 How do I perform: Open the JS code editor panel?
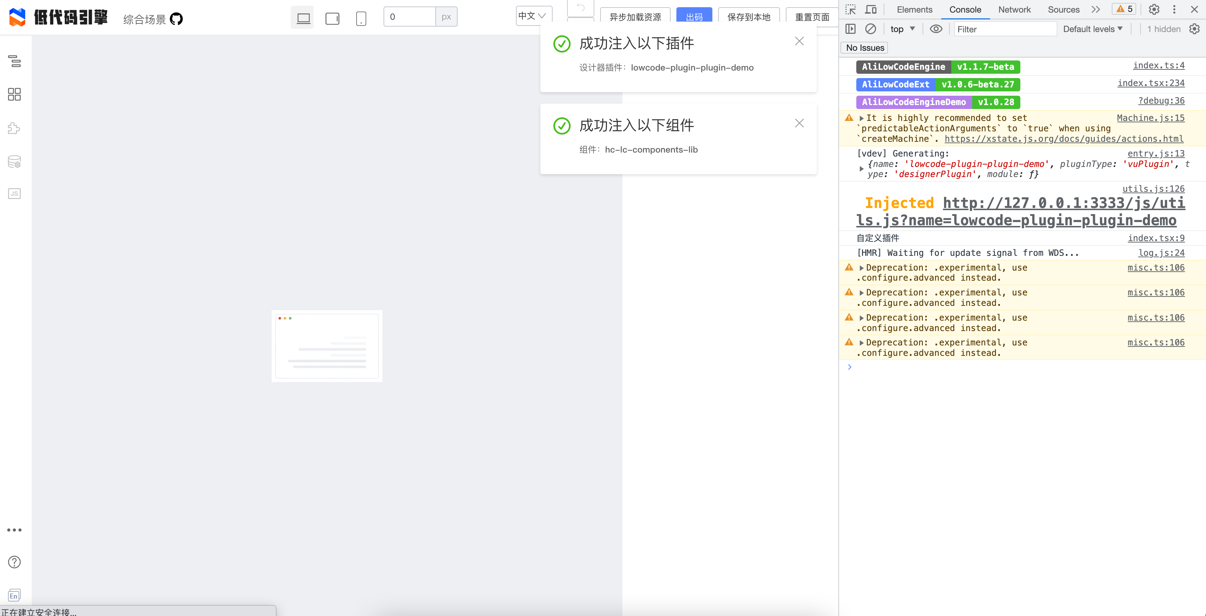14,193
